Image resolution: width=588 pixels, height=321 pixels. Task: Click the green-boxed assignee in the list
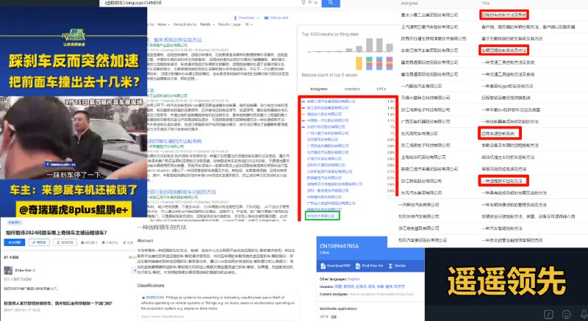click(x=320, y=197)
